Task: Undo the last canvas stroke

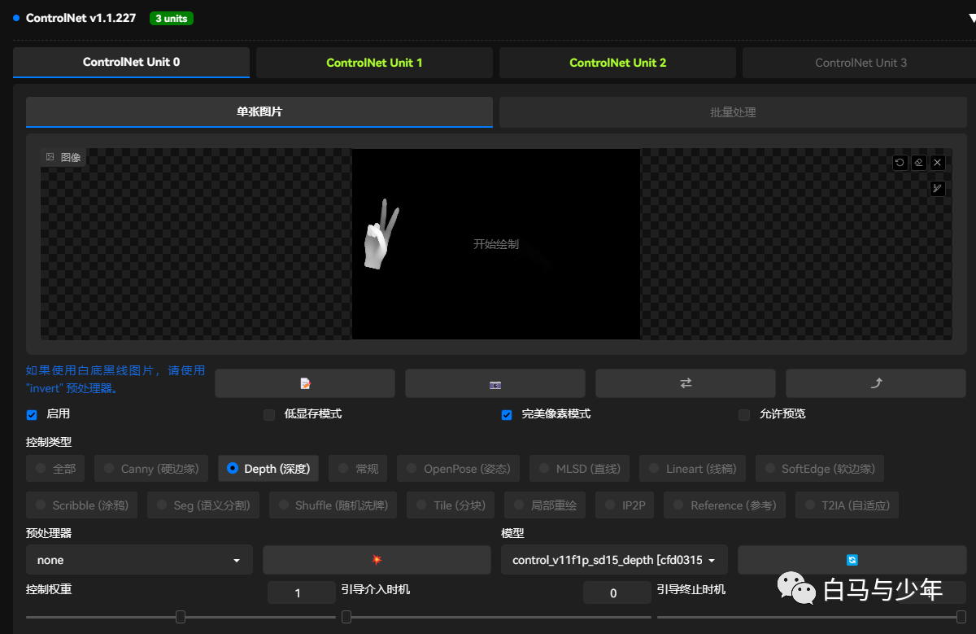Action: (x=900, y=163)
